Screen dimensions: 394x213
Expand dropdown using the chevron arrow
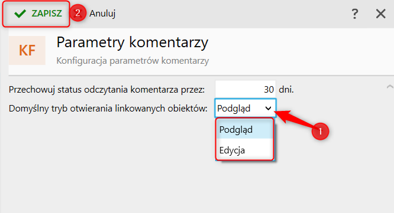[268, 108]
